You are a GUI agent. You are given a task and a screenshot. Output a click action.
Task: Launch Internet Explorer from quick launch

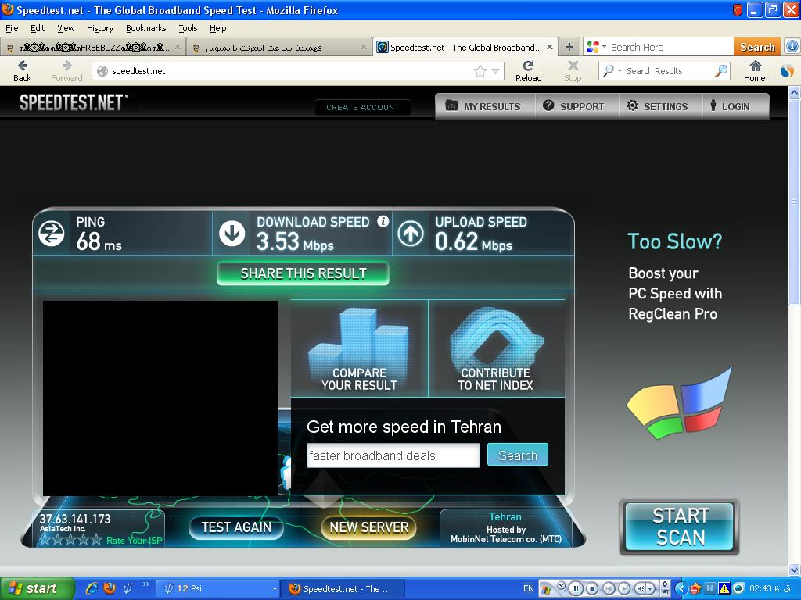pos(92,588)
